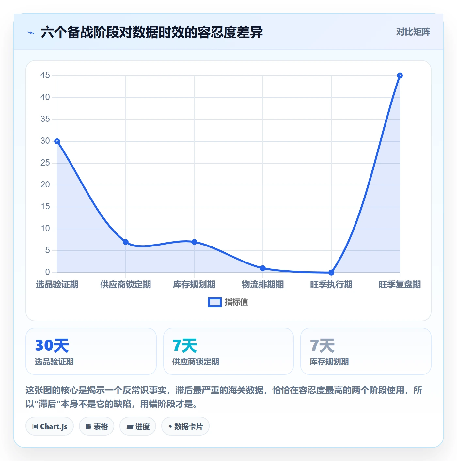
Task: Select the 旺季复盘期 data point at 45
Action: 400,76
